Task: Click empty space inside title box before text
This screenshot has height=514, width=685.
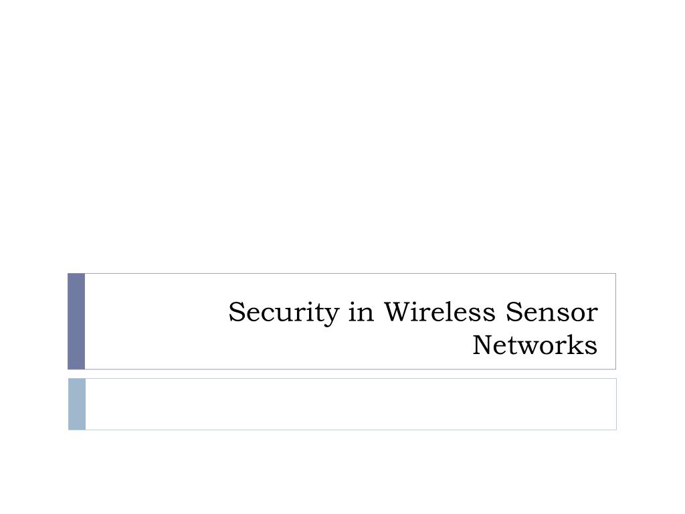Action: pos(153,321)
